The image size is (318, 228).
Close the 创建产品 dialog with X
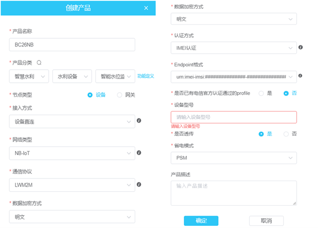[x=146, y=8]
